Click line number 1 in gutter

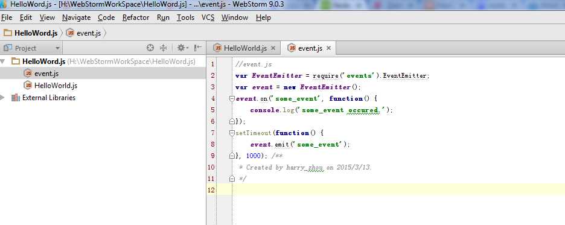(212, 64)
